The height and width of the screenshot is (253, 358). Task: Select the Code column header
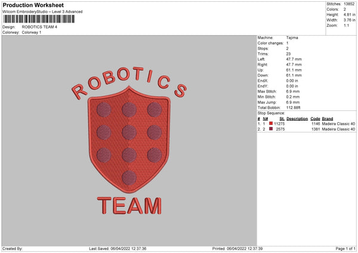click(316, 118)
